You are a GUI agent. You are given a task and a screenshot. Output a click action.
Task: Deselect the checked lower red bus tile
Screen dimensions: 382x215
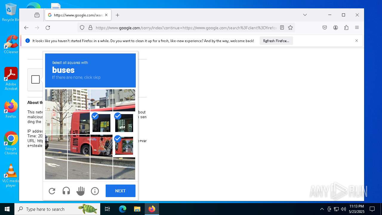pyautogui.click(x=124, y=146)
